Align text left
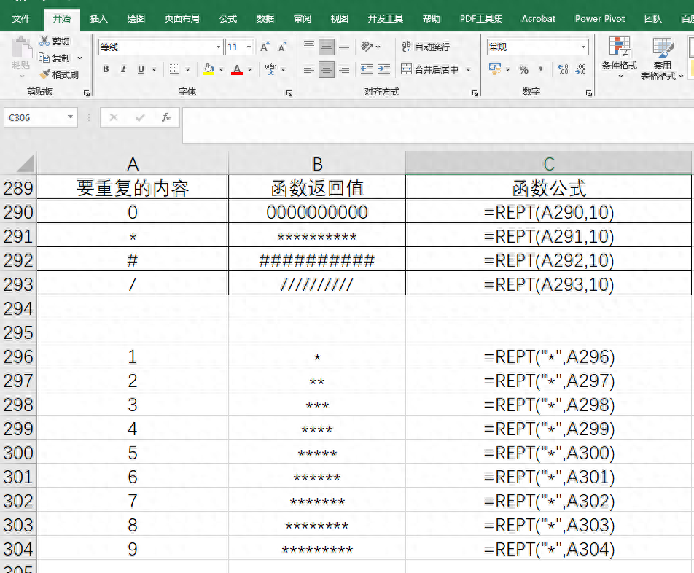The image size is (694, 573). click(x=309, y=69)
